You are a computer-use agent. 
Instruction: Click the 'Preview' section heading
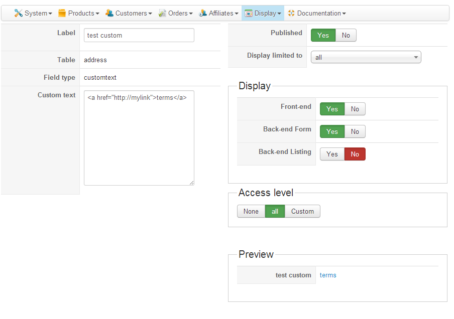pyautogui.click(x=256, y=254)
